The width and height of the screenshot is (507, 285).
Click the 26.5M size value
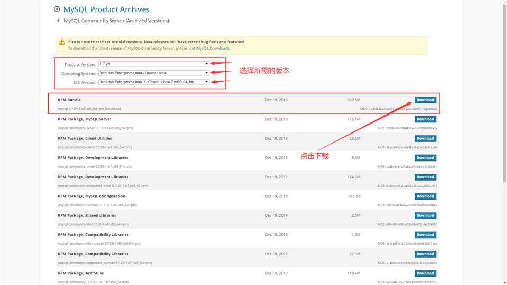[355, 138]
